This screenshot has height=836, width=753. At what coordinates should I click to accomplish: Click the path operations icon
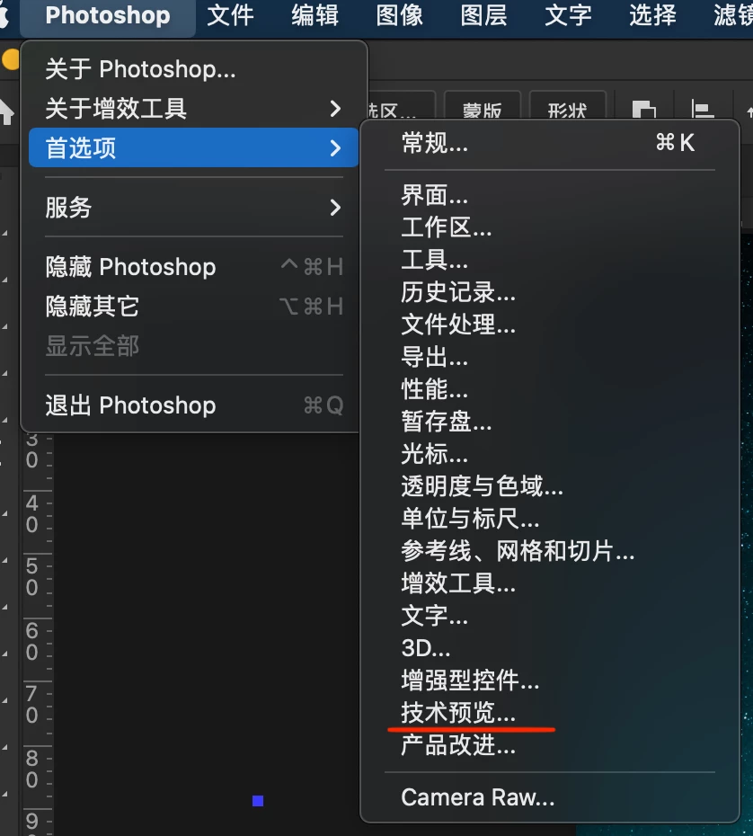point(644,110)
